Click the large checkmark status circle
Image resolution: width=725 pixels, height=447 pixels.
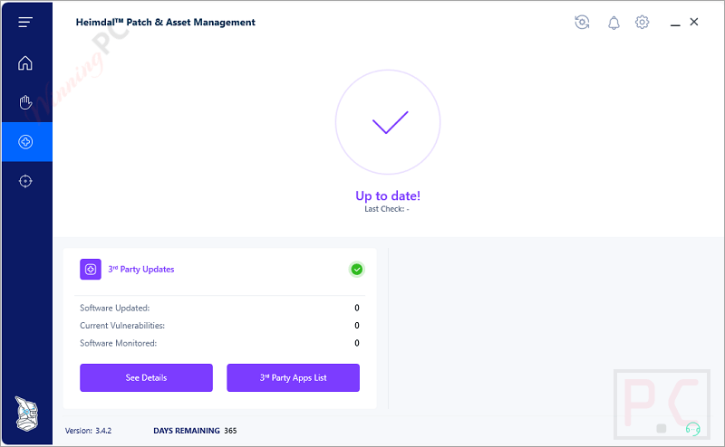point(388,122)
